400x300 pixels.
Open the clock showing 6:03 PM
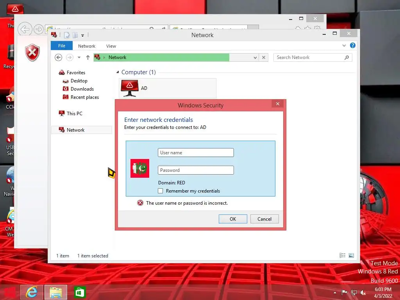pyautogui.click(x=383, y=292)
